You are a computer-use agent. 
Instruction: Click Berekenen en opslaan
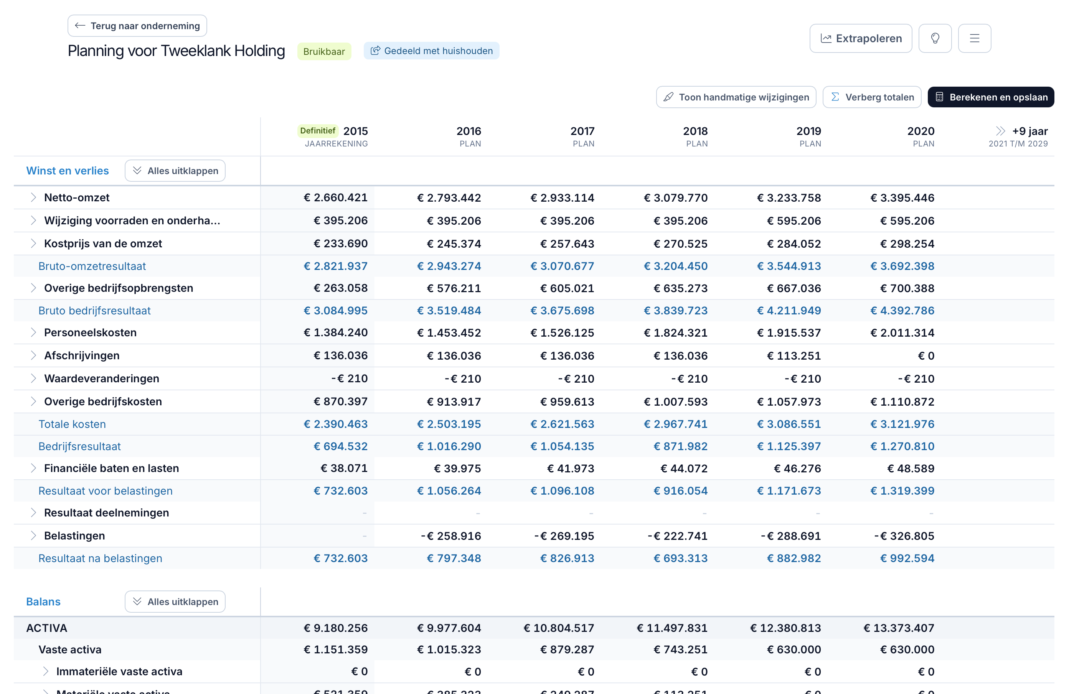(990, 97)
